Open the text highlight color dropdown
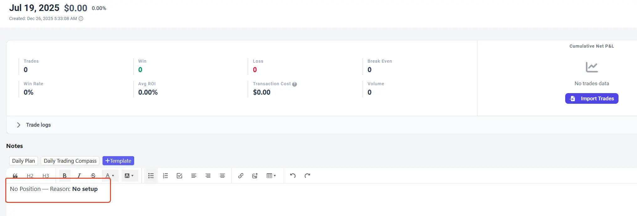Viewport: 637px width, 216px height. (x=129, y=176)
